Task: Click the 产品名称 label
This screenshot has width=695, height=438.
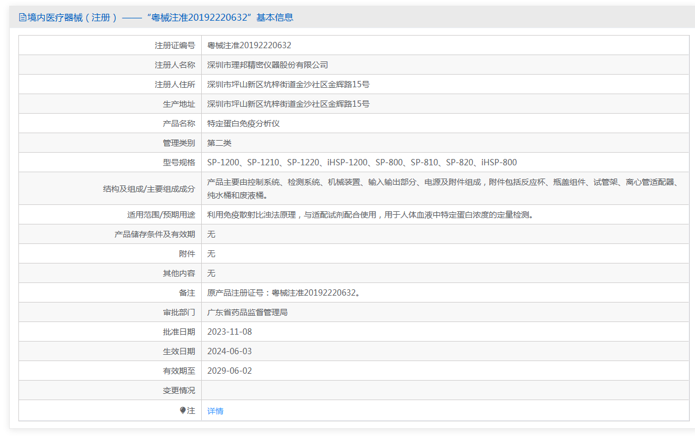Action: (x=179, y=123)
